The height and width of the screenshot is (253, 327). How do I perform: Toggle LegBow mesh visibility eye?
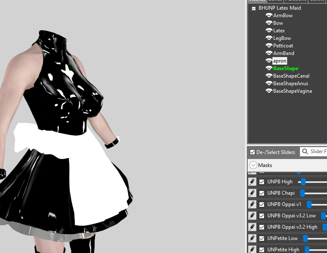(x=269, y=38)
